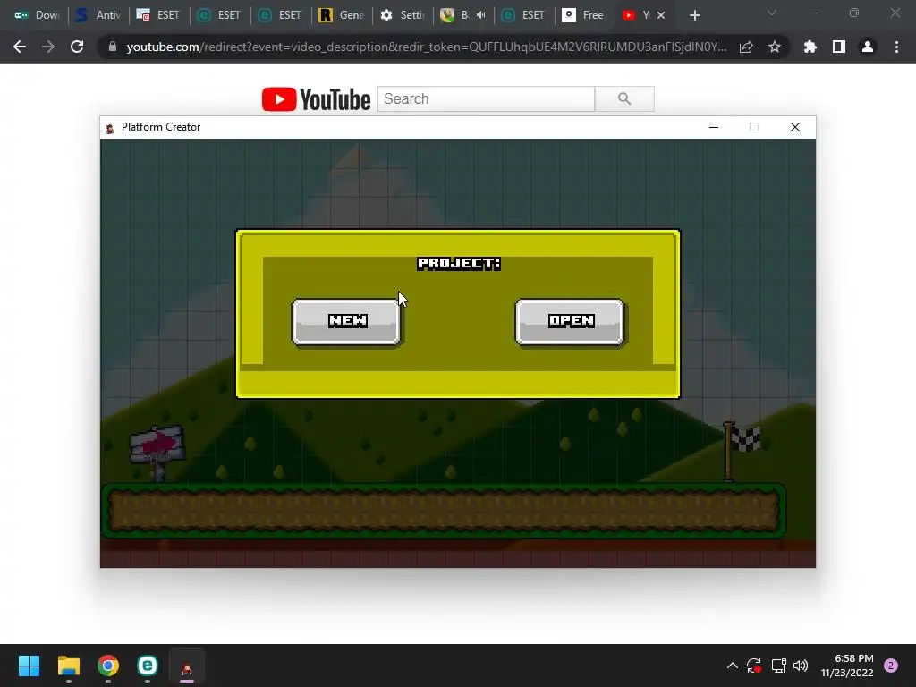Show hidden tray icons chevron
This screenshot has width=916, height=687.
pyautogui.click(x=732, y=666)
